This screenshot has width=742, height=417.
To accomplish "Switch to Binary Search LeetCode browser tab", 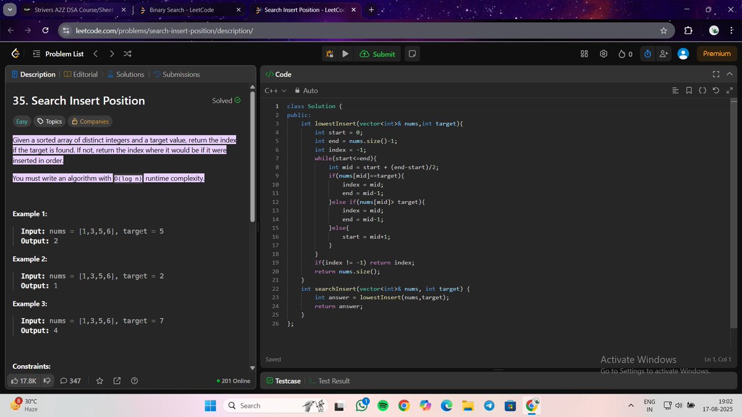I will click(x=190, y=10).
